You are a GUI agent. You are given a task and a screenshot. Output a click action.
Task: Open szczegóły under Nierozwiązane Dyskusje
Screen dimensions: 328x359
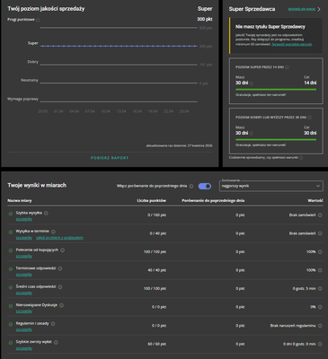pyautogui.click(x=24, y=311)
